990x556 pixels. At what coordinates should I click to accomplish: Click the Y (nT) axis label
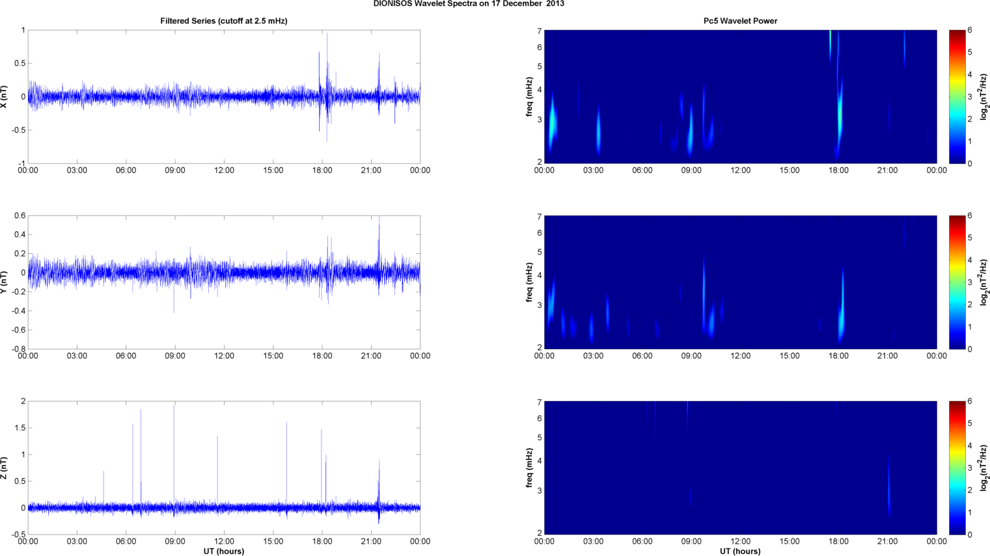pos(5,282)
